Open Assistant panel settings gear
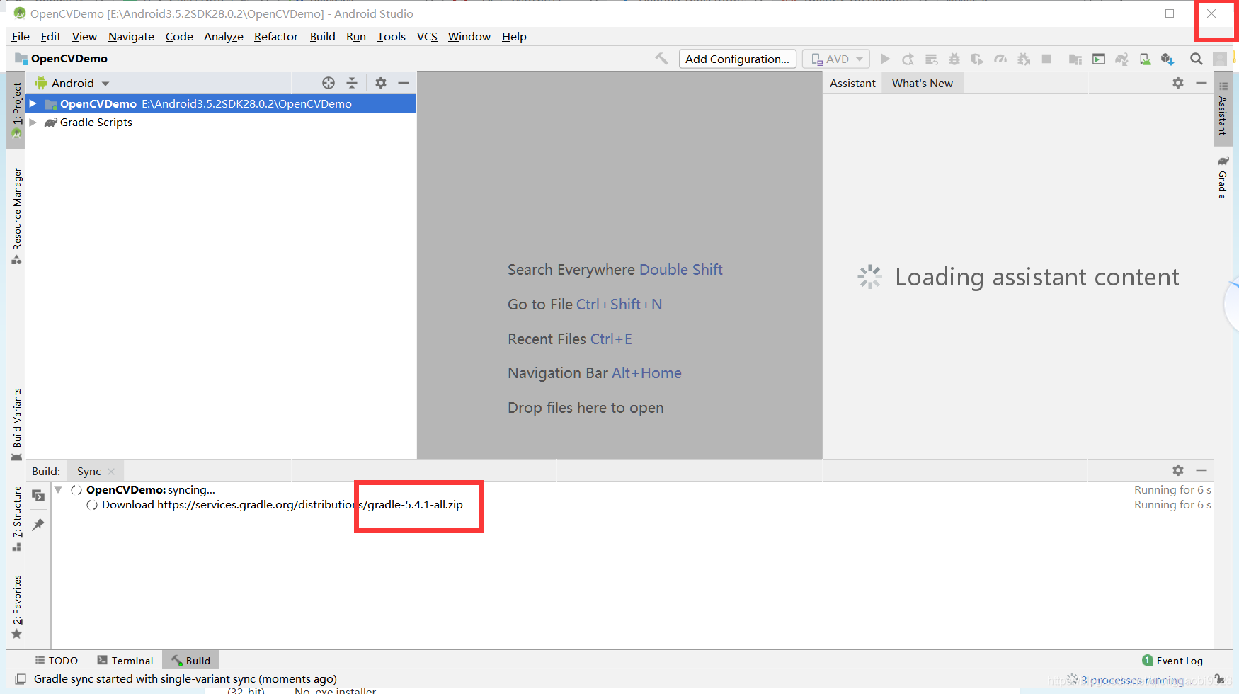 [1178, 83]
